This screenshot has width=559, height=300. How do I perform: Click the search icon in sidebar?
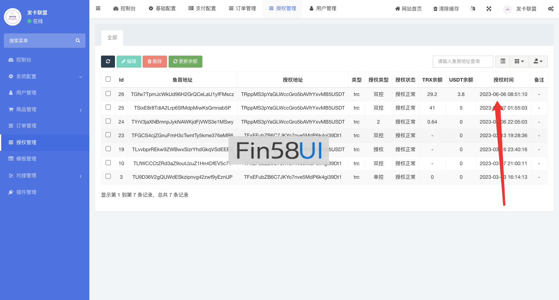point(78,40)
